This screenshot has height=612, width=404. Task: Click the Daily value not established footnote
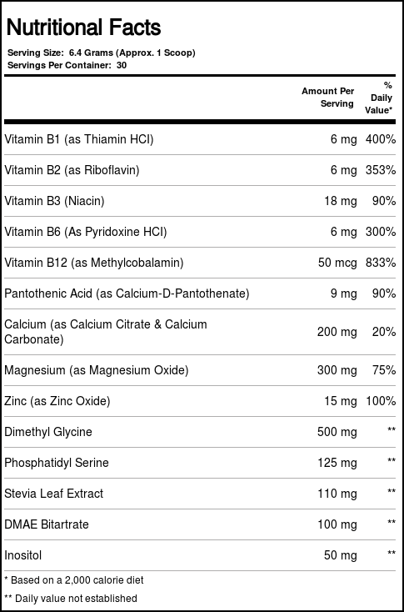(71, 599)
